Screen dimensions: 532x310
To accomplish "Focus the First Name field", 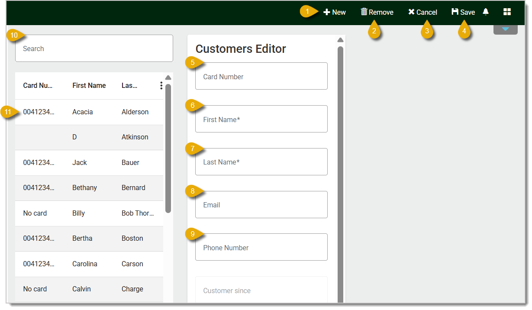I will click(261, 119).
